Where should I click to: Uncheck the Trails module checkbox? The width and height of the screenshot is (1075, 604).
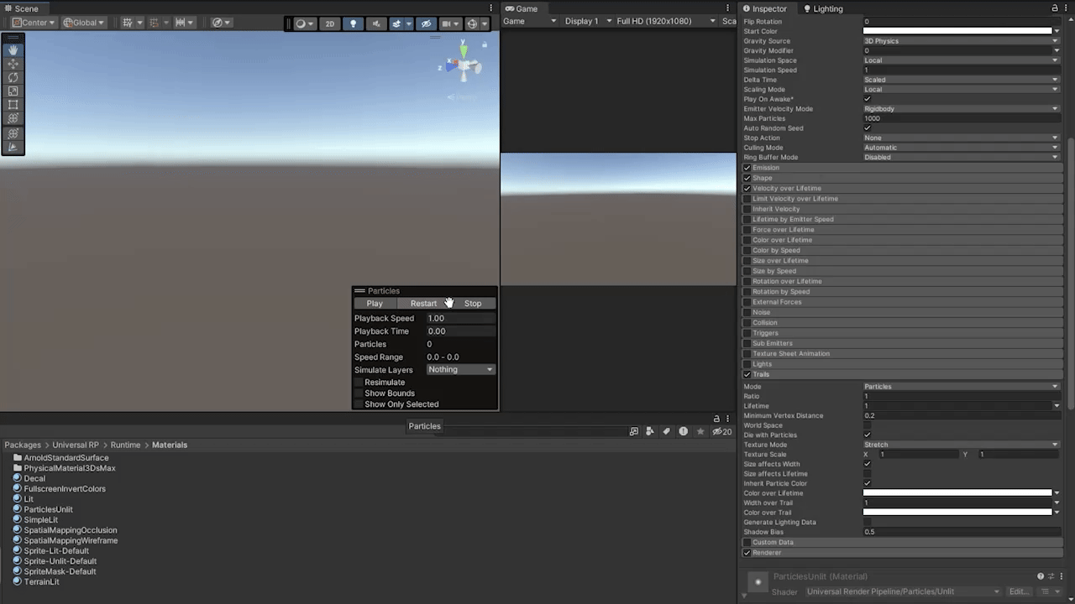[747, 375]
